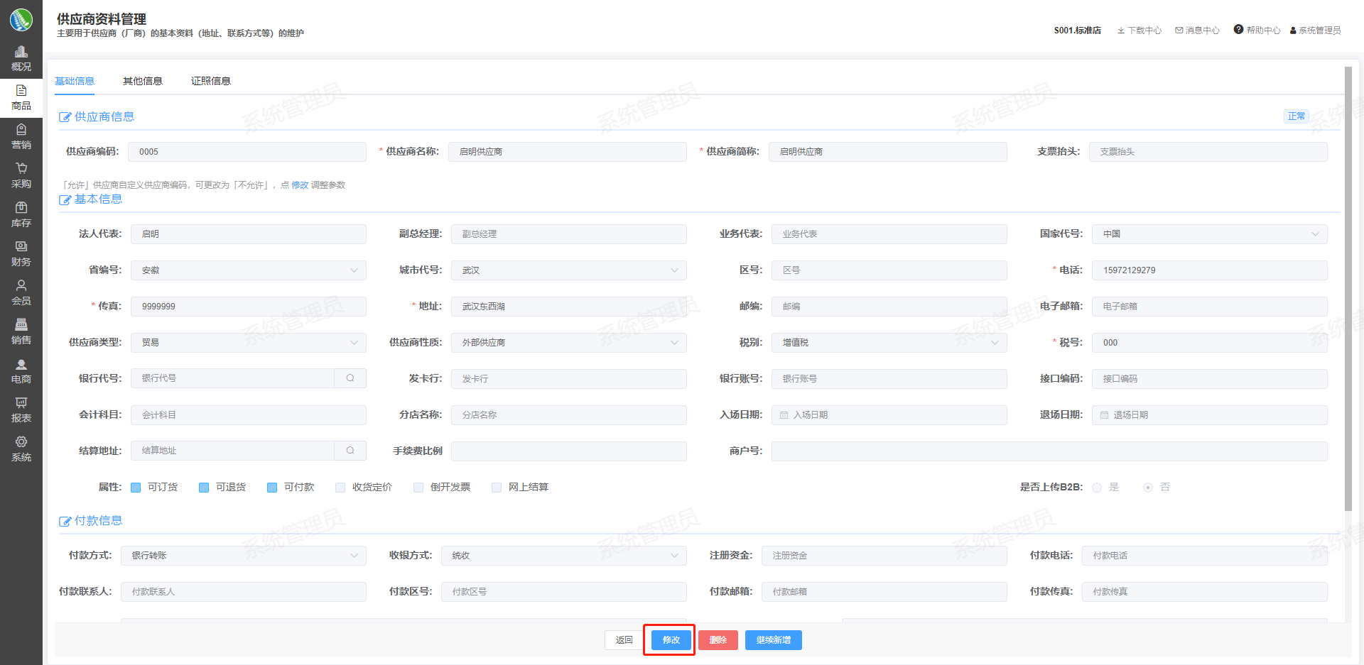1364x665 pixels.
Task: Select 否 for 是否上传B2B
Action: click(x=1148, y=488)
